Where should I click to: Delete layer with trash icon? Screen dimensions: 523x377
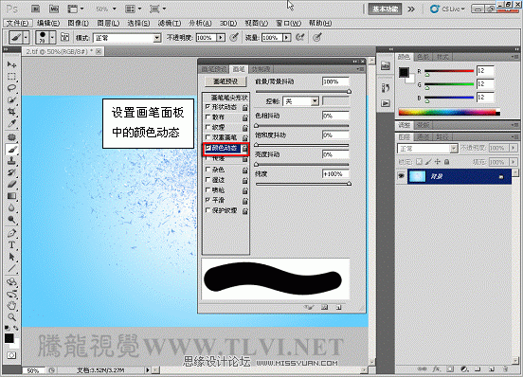click(x=505, y=369)
